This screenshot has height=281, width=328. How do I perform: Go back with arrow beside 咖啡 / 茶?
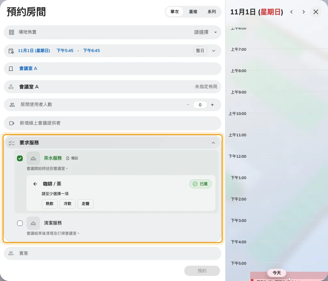tap(35, 184)
